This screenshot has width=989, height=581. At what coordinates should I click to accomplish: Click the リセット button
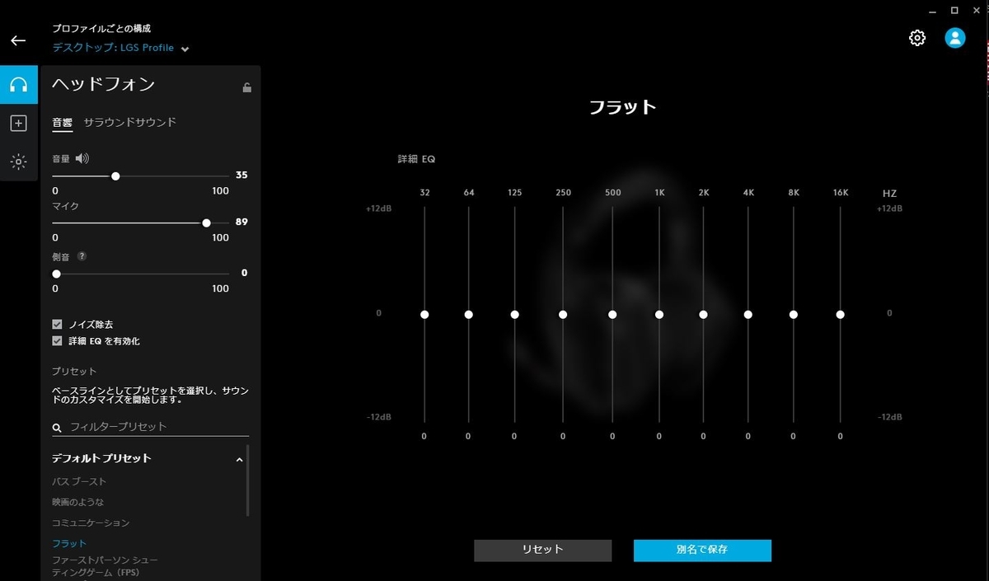point(542,551)
